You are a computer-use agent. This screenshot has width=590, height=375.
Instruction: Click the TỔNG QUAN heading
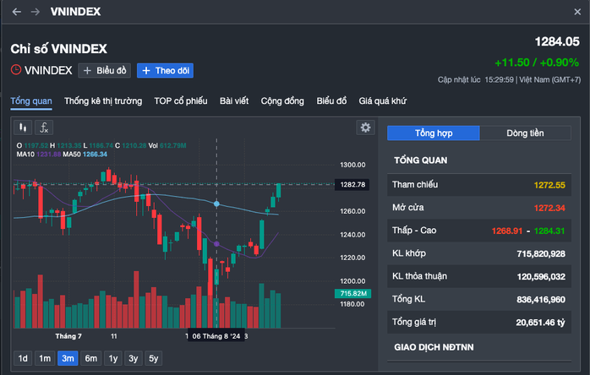point(421,160)
